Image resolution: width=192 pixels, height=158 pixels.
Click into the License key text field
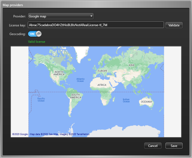coord(96,25)
